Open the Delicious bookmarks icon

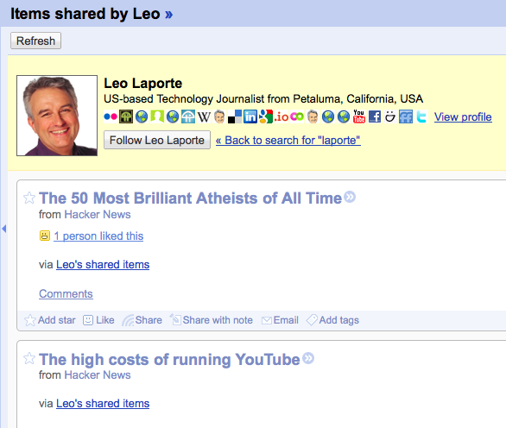tap(235, 116)
